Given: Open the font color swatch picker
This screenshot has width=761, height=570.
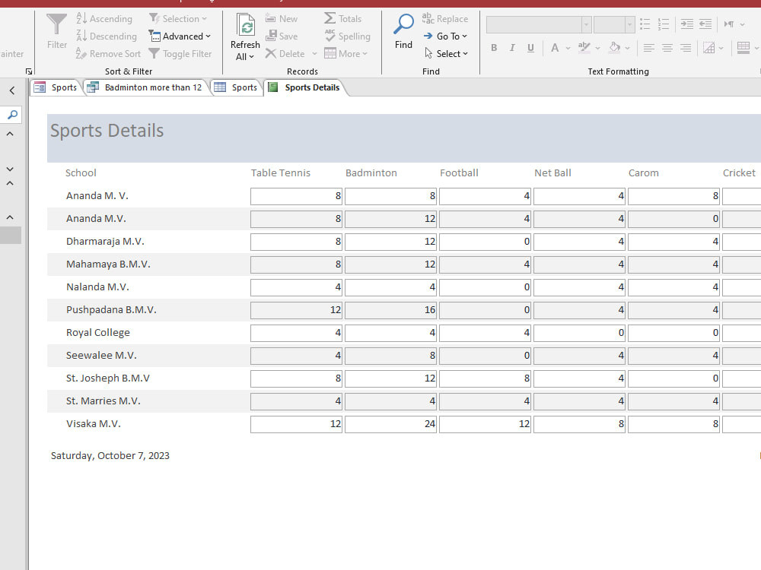Looking at the screenshot, I should point(555,47).
